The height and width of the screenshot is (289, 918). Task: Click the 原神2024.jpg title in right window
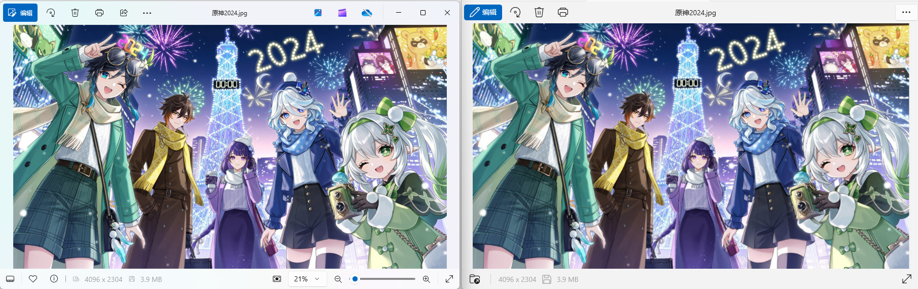[695, 13]
